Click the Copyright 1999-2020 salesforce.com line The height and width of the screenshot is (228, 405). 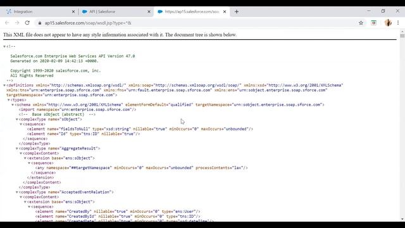[56, 70]
